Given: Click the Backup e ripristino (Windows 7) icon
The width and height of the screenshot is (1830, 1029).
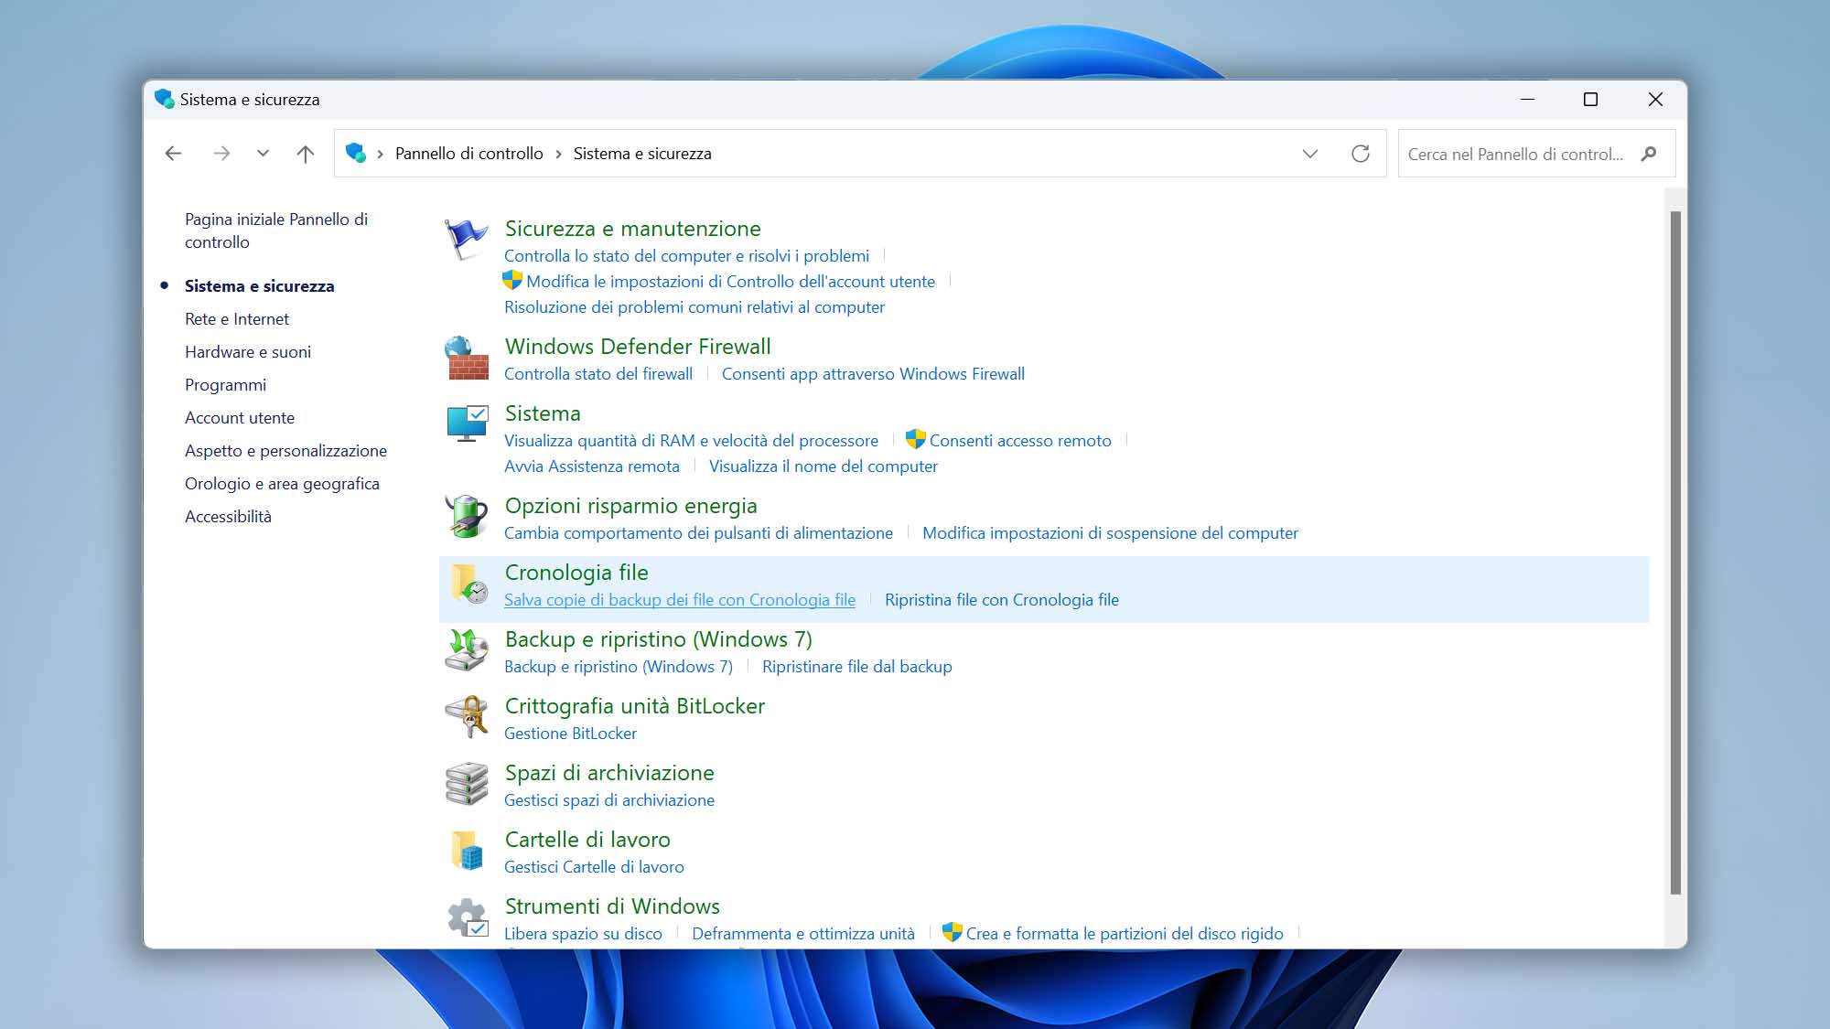Looking at the screenshot, I should (x=467, y=650).
